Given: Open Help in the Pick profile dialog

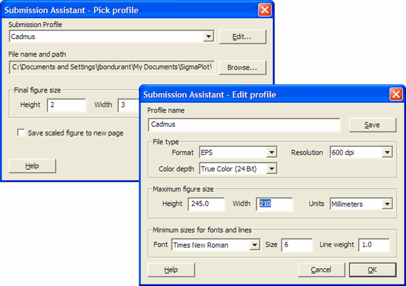Looking at the screenshot, I should pyautogui.click(x=32, y=166).
